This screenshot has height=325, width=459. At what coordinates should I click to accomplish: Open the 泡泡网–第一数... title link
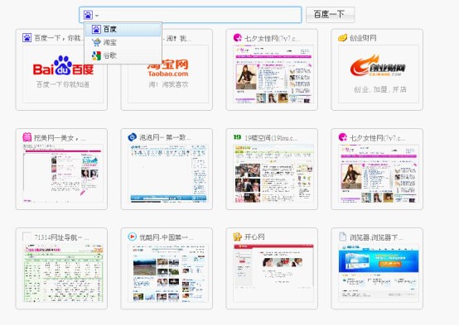(x=165, y=137)
